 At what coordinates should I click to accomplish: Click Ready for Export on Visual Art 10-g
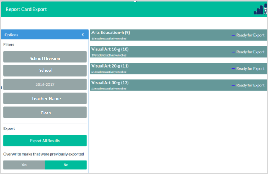tap(250, 52)
